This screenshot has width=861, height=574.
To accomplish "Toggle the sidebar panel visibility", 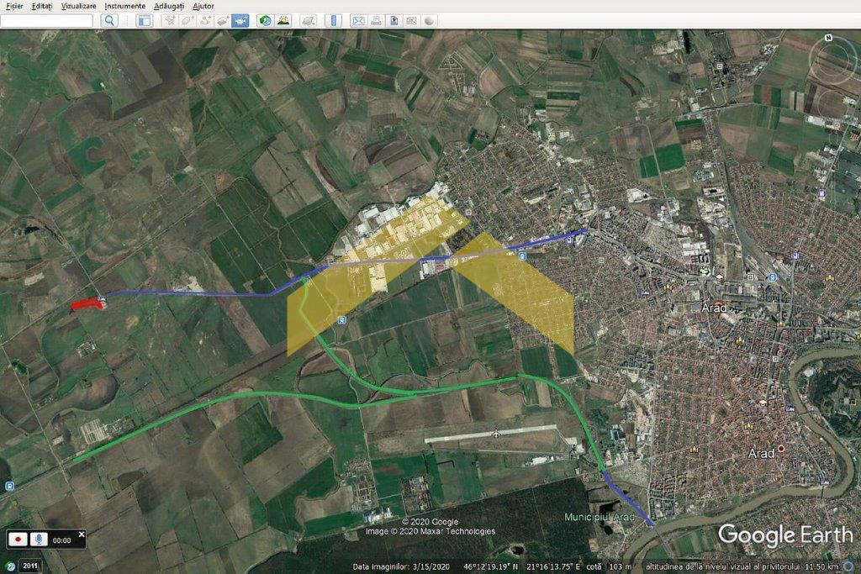I will click(145, 20).
